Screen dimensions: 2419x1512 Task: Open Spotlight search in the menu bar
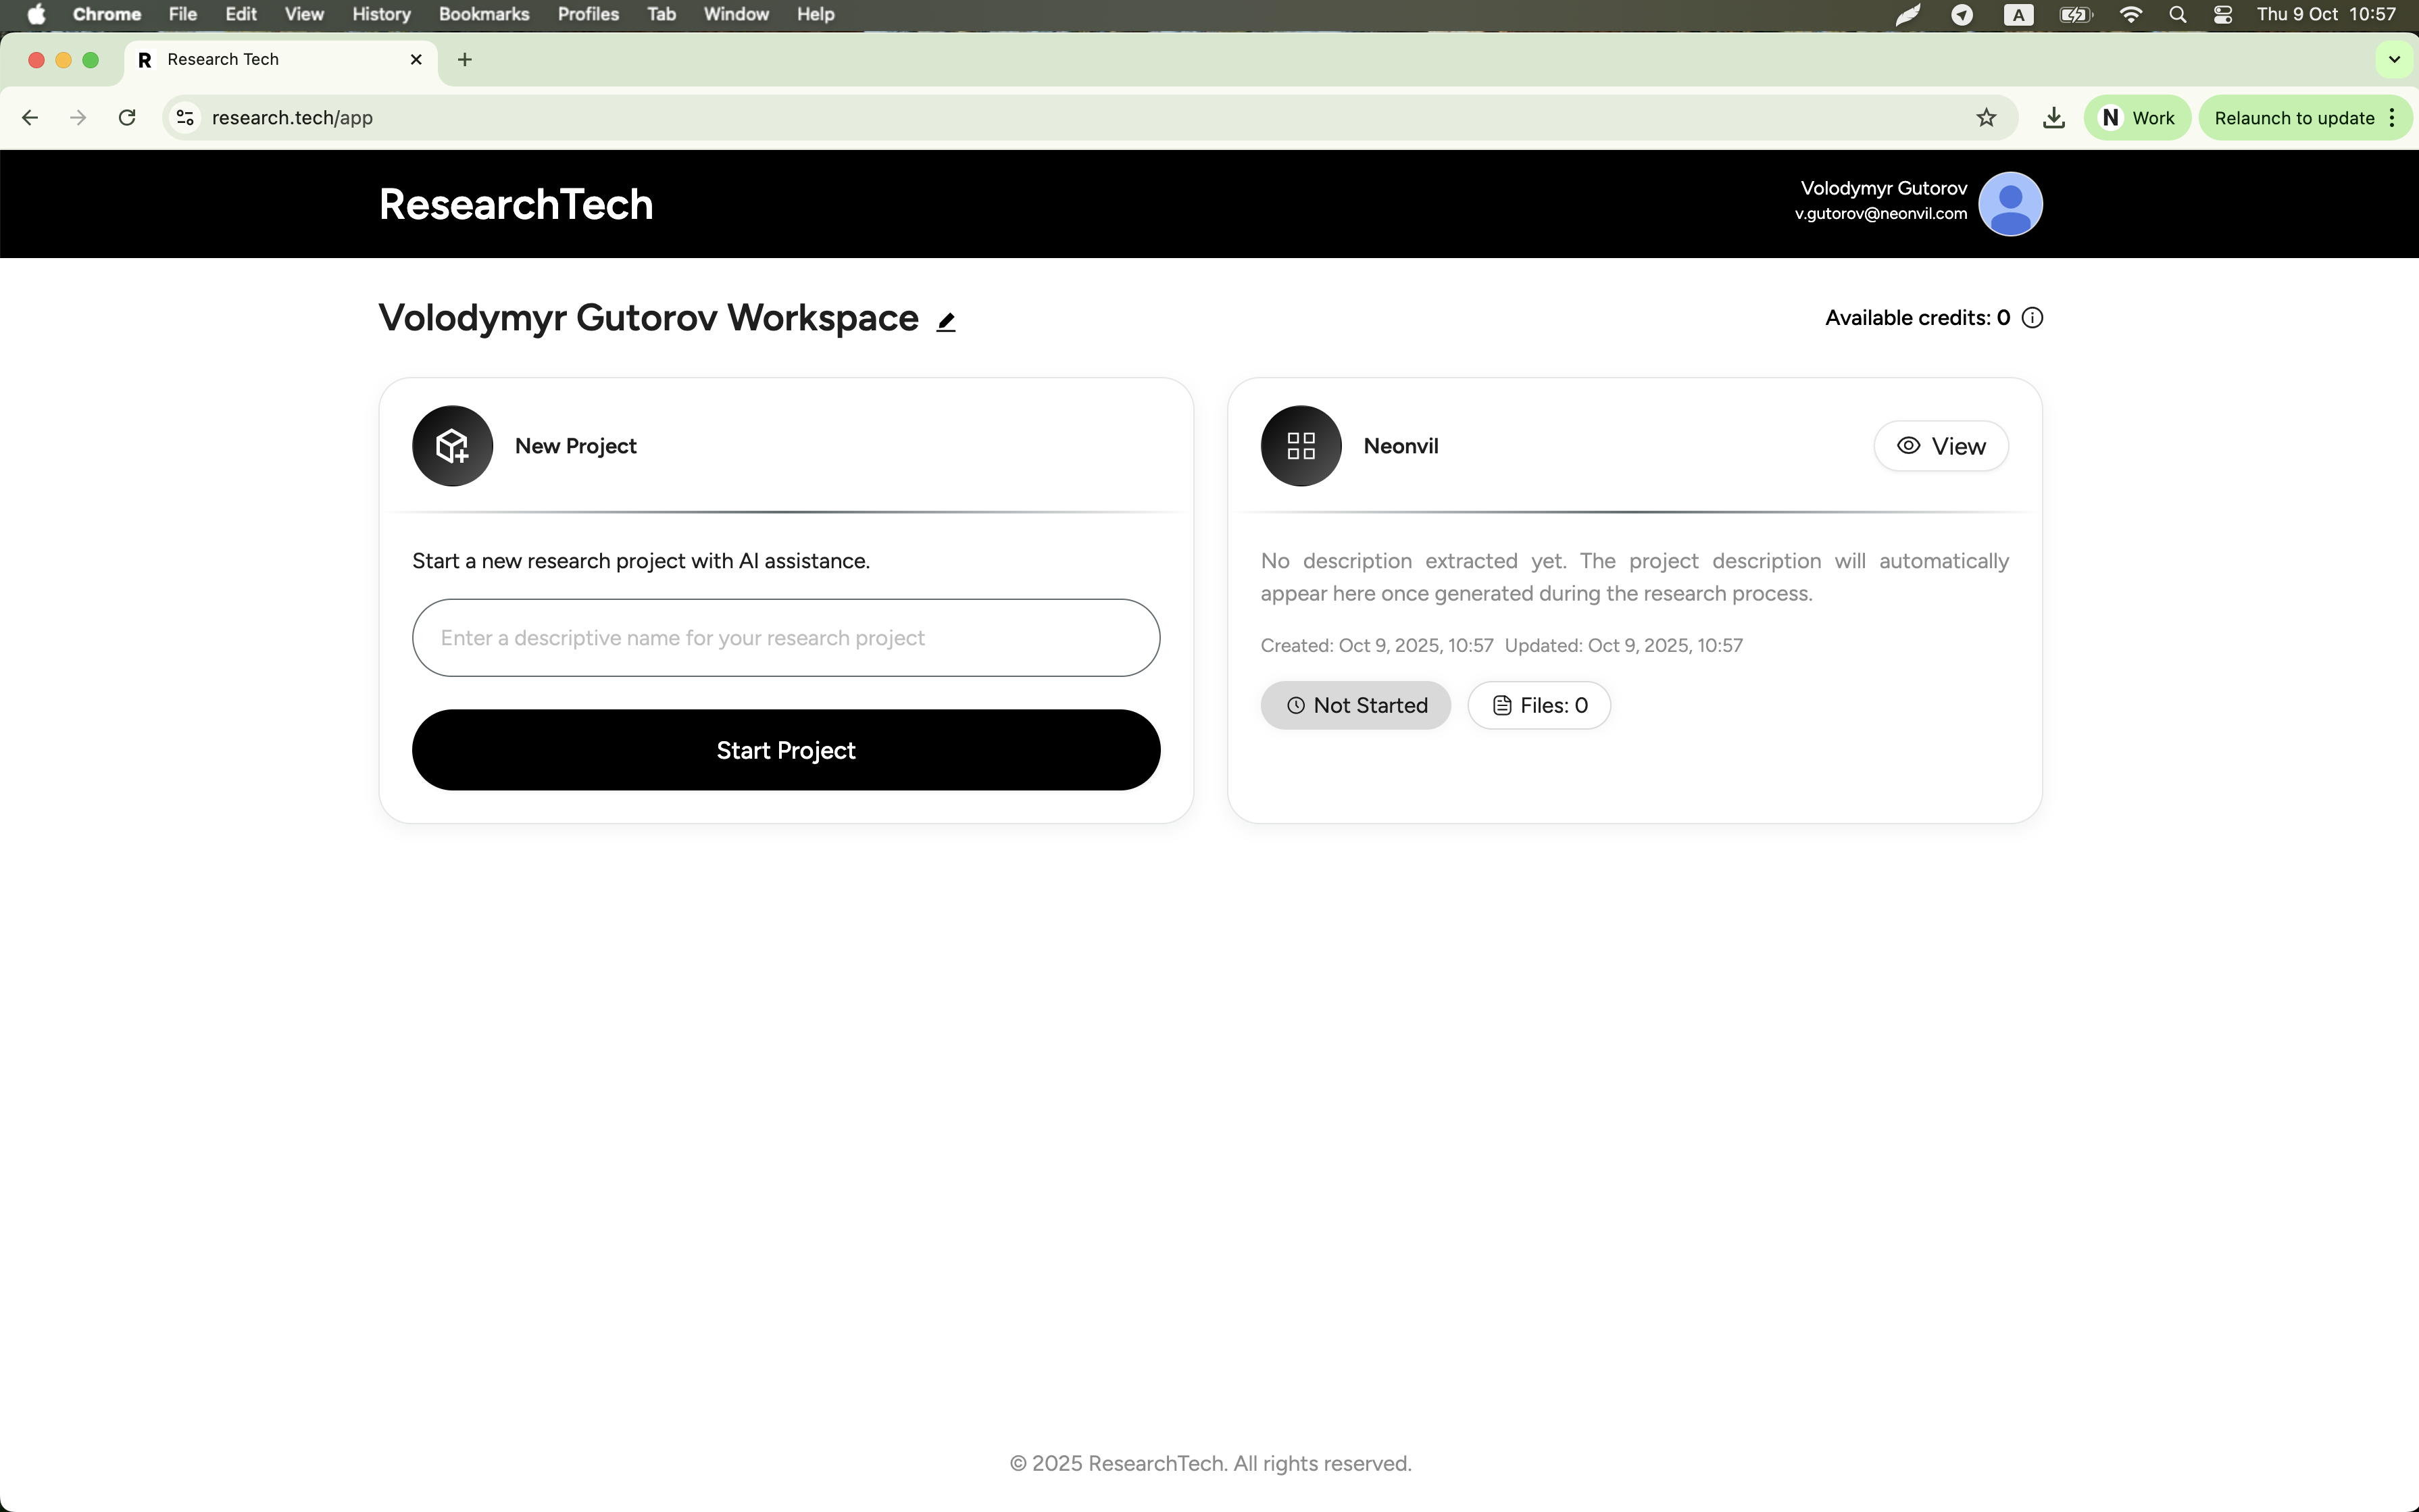click(x=2179, y=14)
